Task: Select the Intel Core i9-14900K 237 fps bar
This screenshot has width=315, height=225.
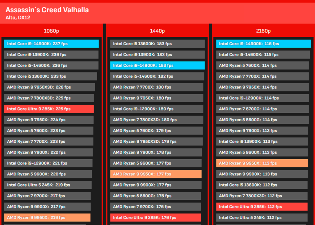Action: (51, 44)
